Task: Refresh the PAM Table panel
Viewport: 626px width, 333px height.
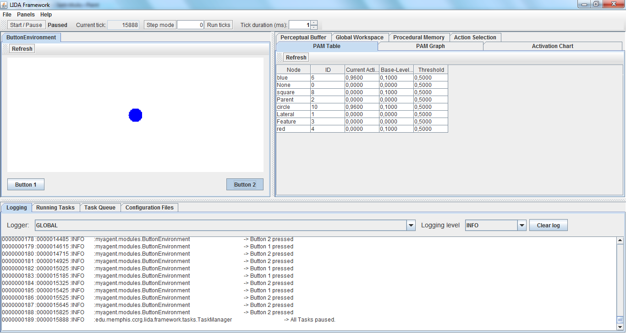Action: click(296, 58)
